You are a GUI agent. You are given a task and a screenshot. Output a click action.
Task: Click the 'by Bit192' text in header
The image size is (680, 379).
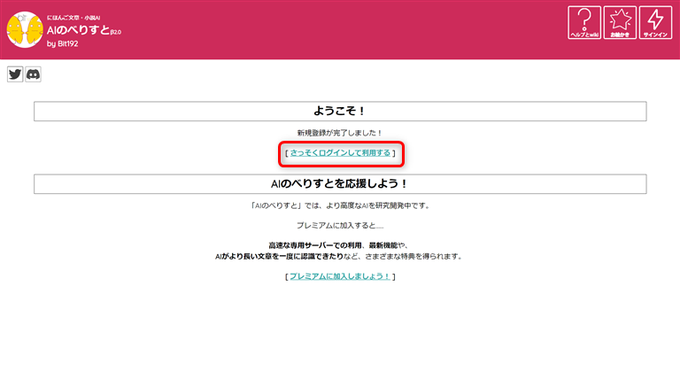point(62,44)
